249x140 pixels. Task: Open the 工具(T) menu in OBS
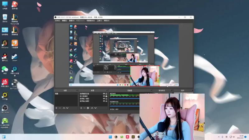[x=99, y=21]
